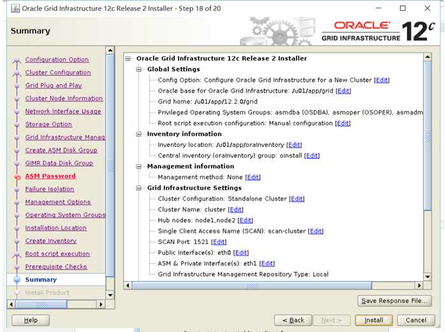Save Response File

tap(395, 301)
